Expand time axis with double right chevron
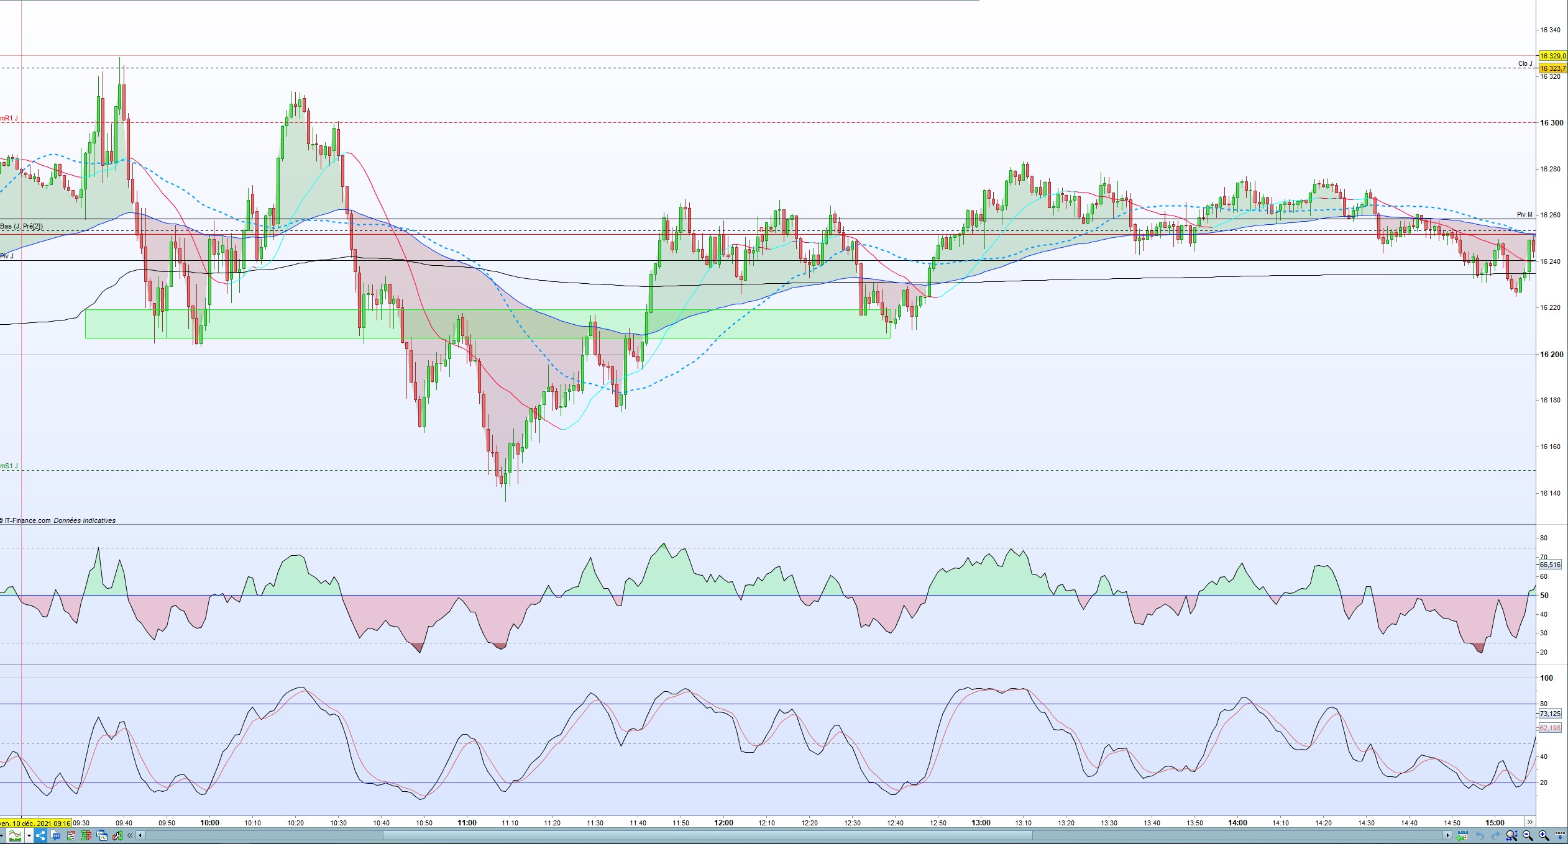The height and width of the screenshot is (844, 1568). tap(1530, 822)
